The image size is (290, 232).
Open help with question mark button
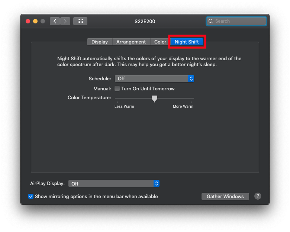[x=258, y=196]
